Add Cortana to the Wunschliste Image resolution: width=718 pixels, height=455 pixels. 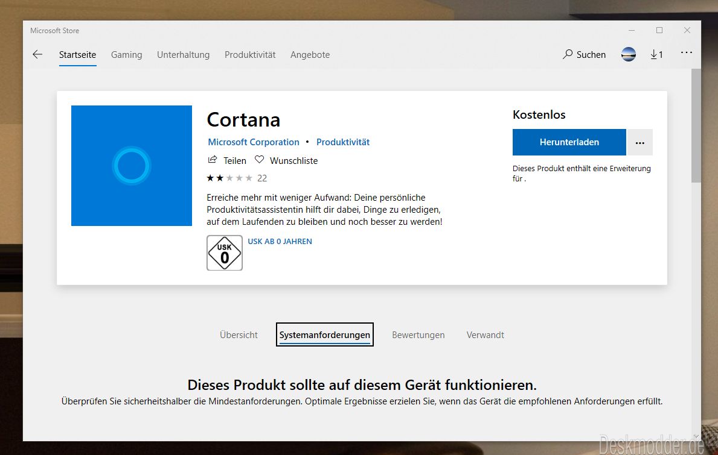[286, 160]
